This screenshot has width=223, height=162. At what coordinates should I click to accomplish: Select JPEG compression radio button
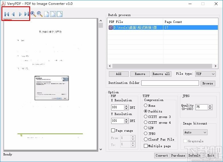146,133
